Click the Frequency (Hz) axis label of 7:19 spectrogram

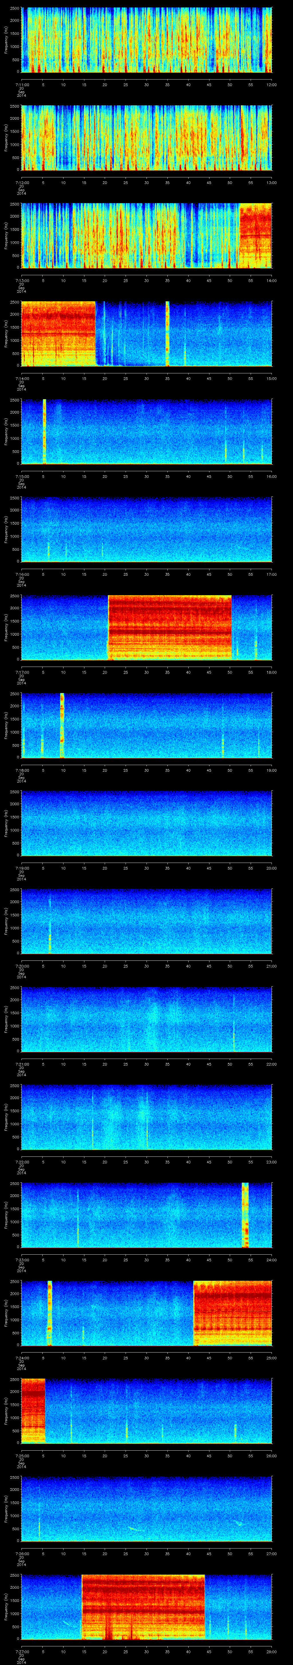click(6, 823)
